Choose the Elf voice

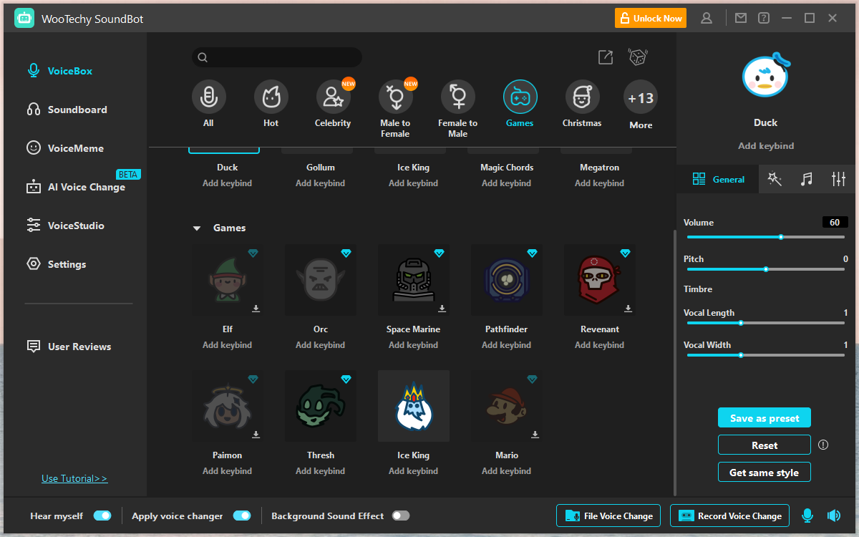(x=228, y=280)
